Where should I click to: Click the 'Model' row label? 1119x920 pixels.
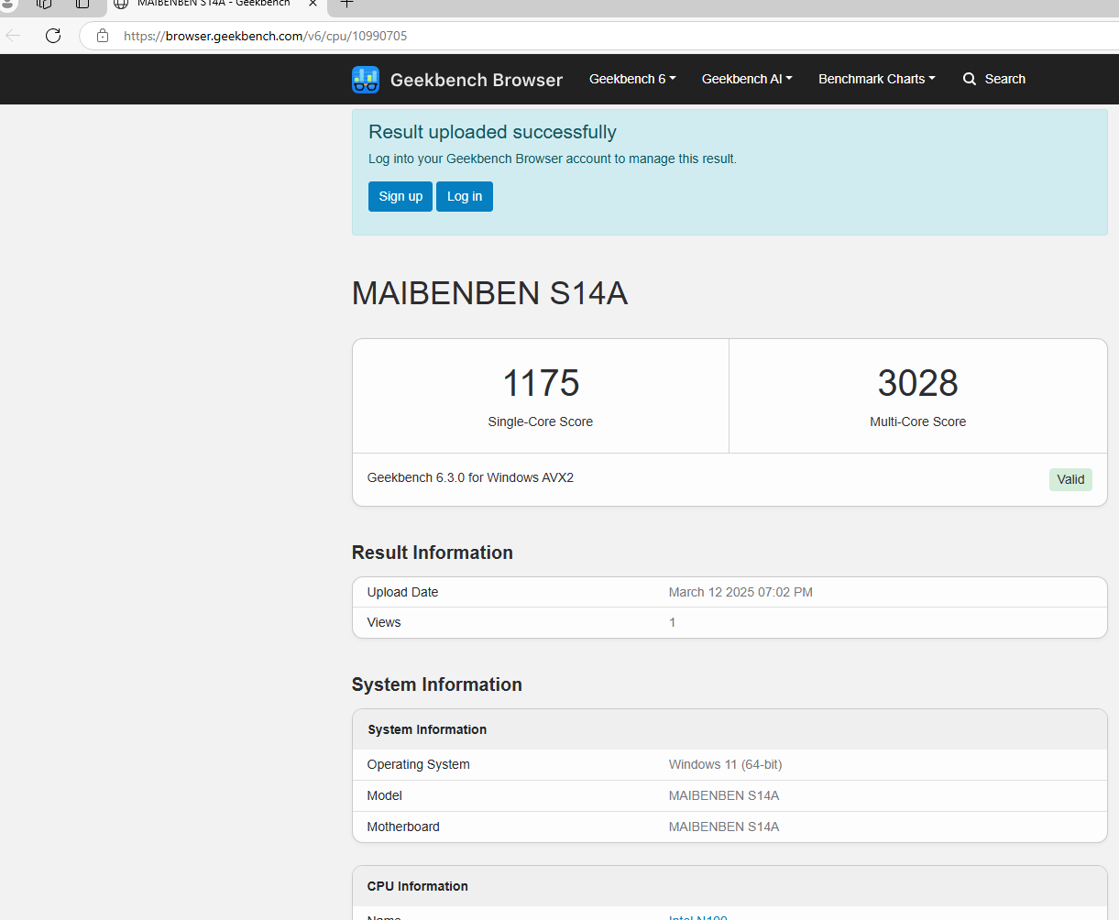(x=385, y=795)
